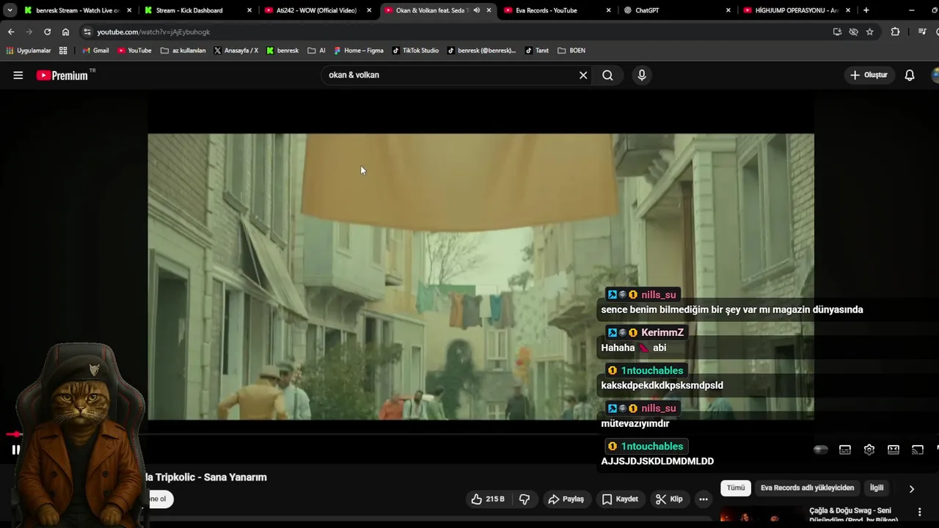Mute the Okan & Volkan tab audio
Screen dimensions: 939x528
(477, 10)
